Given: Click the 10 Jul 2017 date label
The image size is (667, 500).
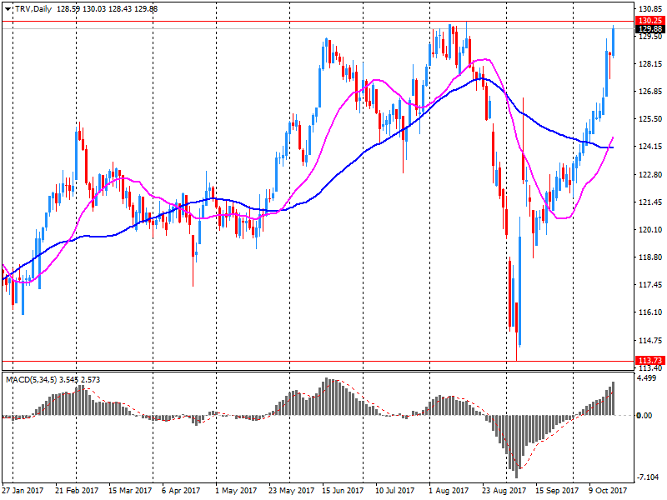Looking at the screenshot, I should (394, 490).
